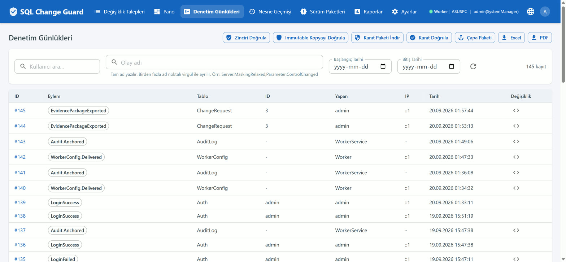
Task: Click Immutable Kopyayı Doğrula button
Action: click(310, 38)
